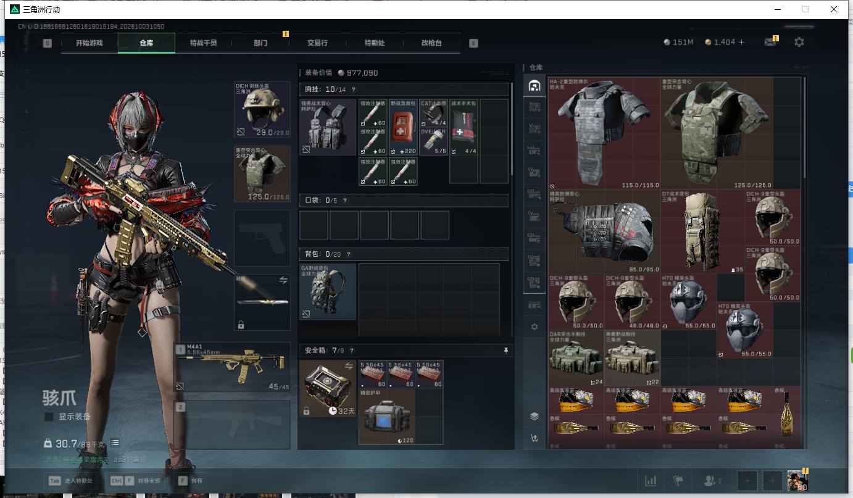Click the equipped DICH训练头盔 helmet slot
The width and height of the screenshot is (853, 498).
point(262,109)
